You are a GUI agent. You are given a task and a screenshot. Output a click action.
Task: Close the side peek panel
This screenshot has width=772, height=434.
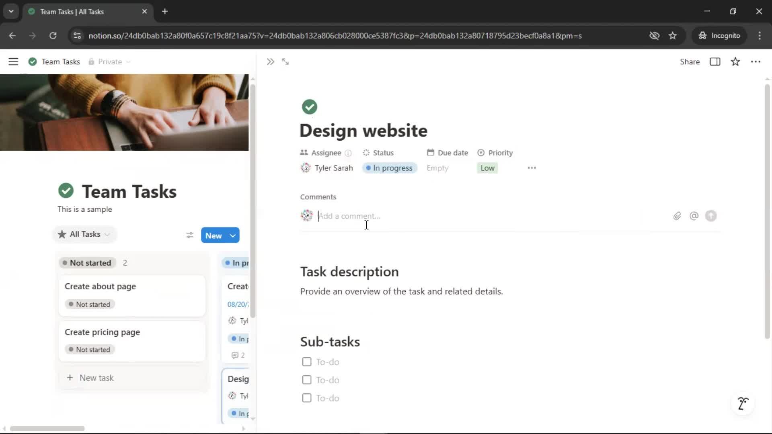270,61
